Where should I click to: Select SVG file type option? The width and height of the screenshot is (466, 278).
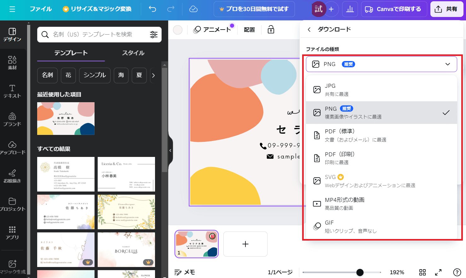(x=382, y=181)
